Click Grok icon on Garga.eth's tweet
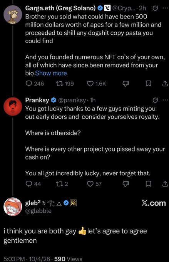 pyautogui.click(x=155, y=8)
